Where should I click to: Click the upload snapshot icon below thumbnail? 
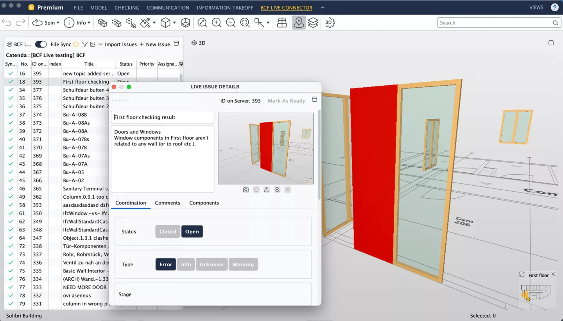coord(267,190)
